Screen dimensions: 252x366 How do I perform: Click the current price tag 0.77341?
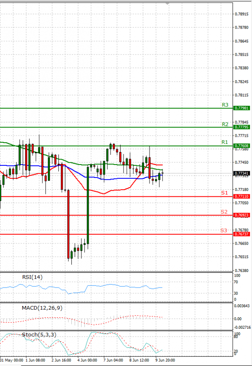(242, 173)
